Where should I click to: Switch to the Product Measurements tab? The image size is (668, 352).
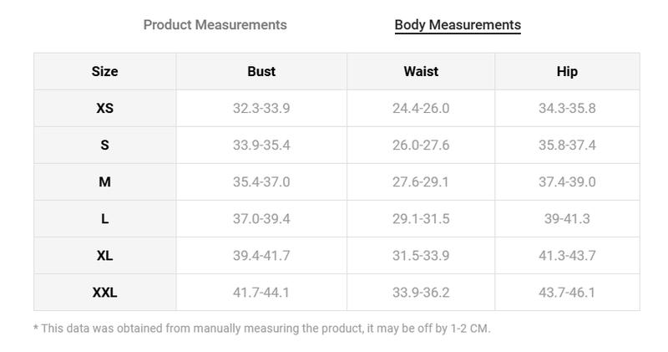(x=215, y=25)
